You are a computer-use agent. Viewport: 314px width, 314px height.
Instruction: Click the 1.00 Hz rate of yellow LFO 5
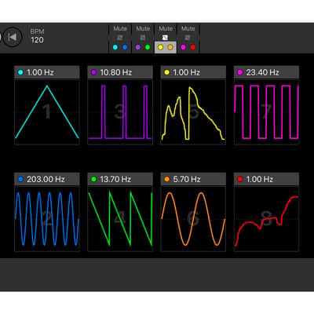pos(187,72)
